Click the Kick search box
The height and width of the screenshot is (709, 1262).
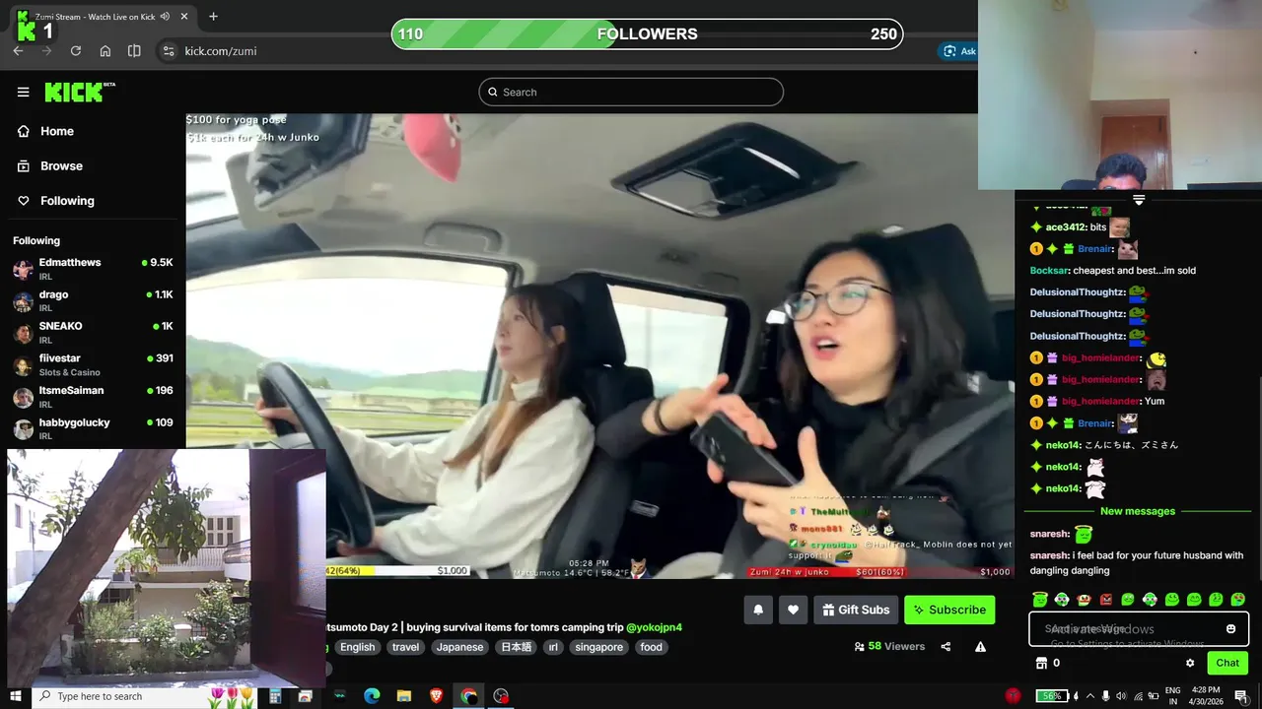coord(631,92)
